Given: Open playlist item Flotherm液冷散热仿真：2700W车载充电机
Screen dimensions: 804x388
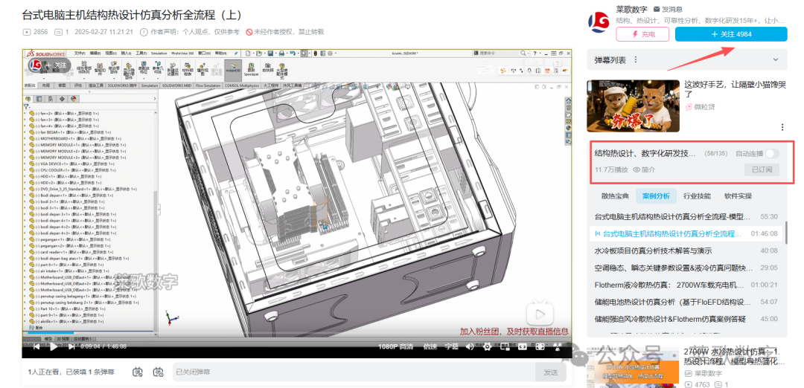Looking at the screenshot, I should (686, 285).
